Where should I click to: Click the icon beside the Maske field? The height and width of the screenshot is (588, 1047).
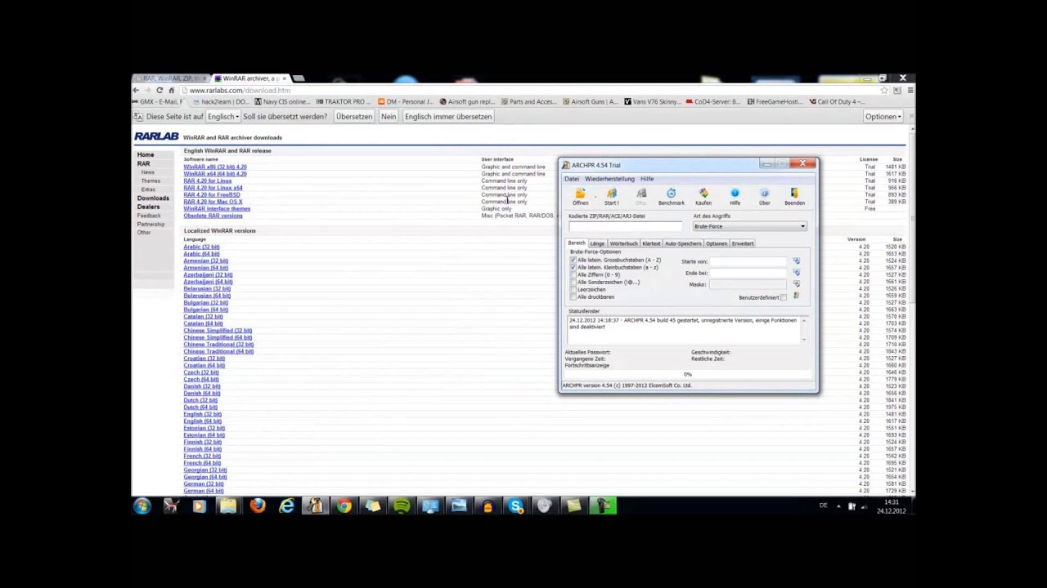pos(796,284)
